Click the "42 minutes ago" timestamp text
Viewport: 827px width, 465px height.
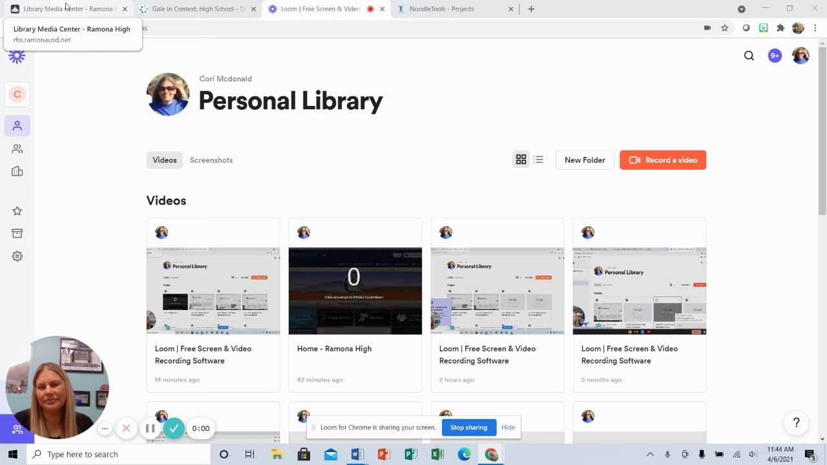click(320, 380)
